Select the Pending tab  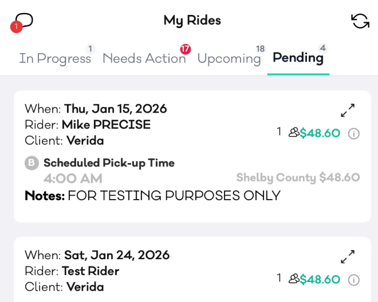click(298, 58)
